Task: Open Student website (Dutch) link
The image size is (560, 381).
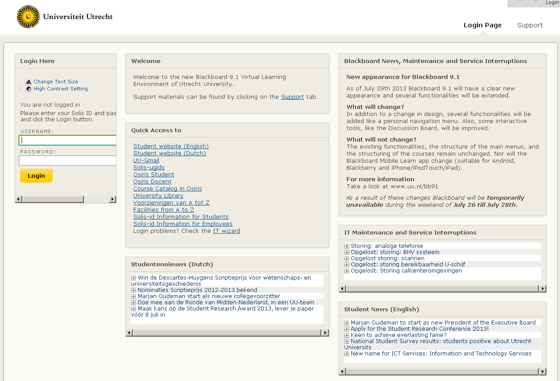Action: (x=169, y=153)
